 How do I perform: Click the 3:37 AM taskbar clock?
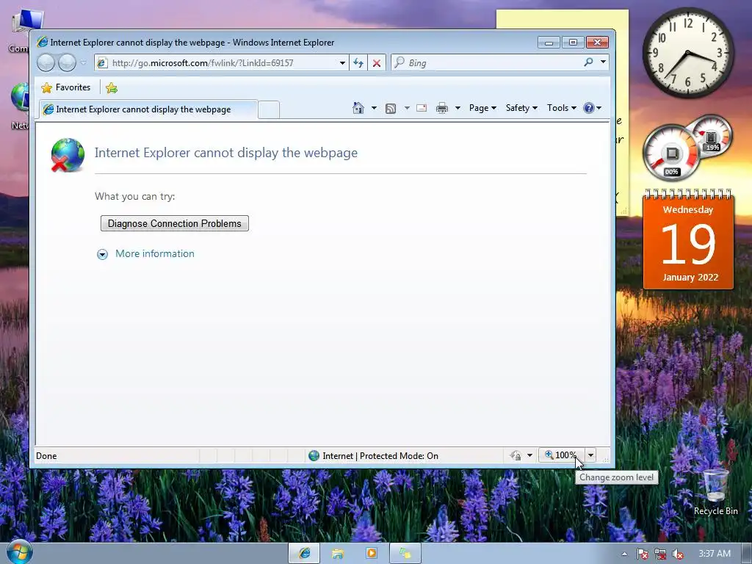(x=715, y=554)
